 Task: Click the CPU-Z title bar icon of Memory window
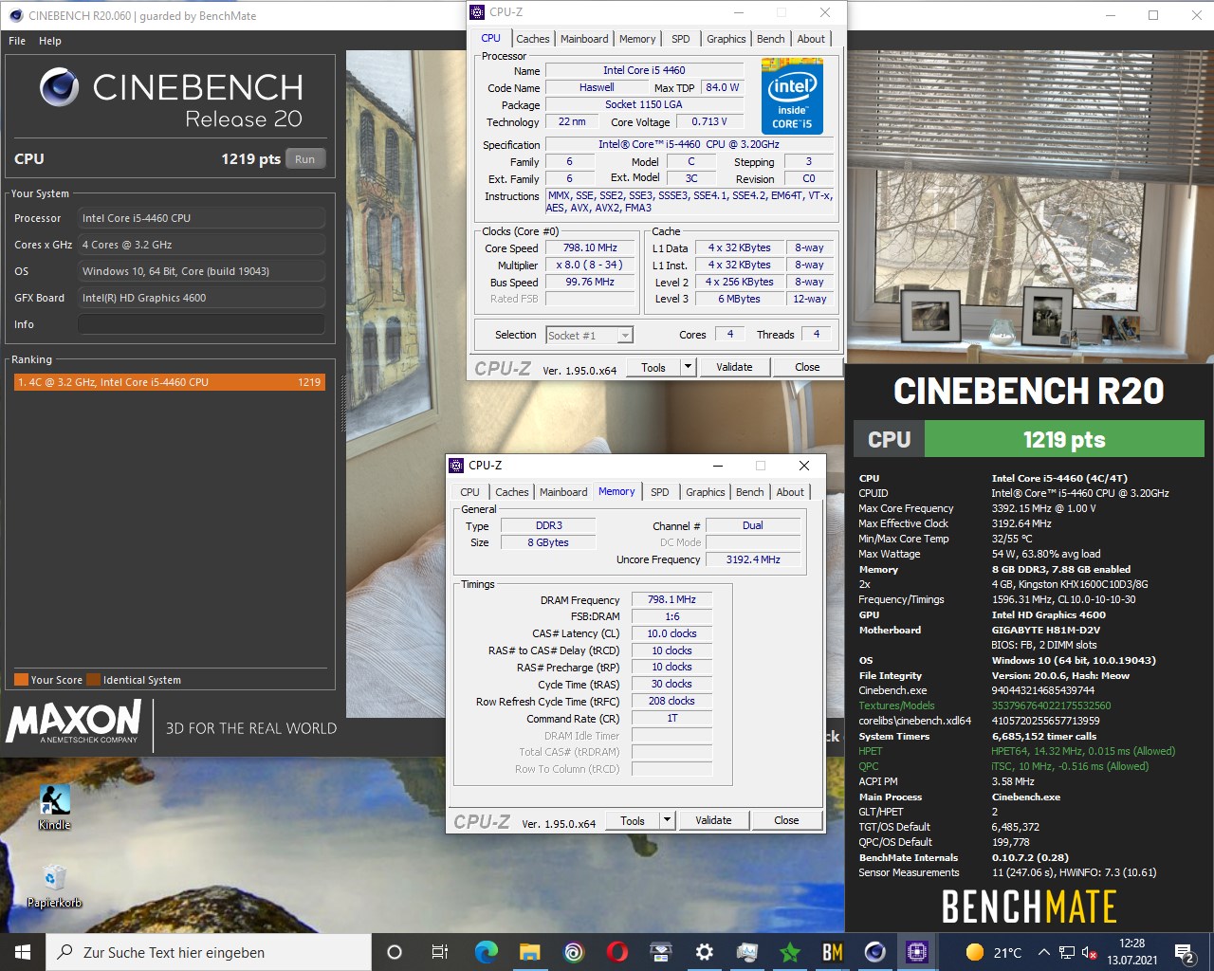click(x=456, y=466)
